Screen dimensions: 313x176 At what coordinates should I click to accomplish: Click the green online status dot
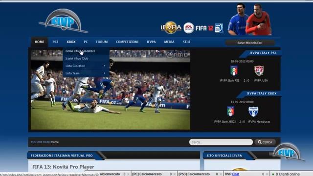tap(273, 174)
